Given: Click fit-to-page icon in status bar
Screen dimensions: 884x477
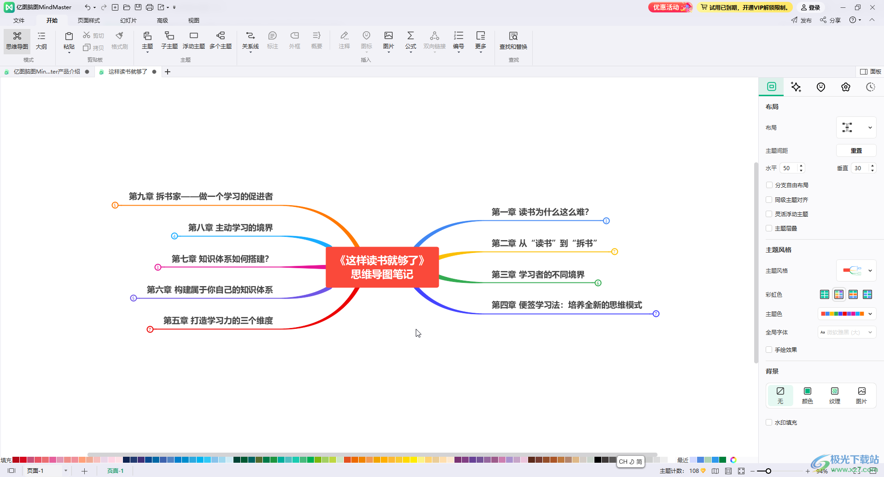Looking at the screenshot, I should [x=728, y=471].
